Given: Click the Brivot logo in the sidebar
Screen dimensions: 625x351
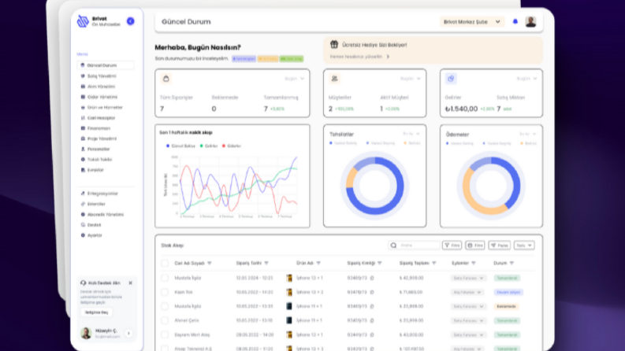Looking at the screenshot, I should pos(83,21).
